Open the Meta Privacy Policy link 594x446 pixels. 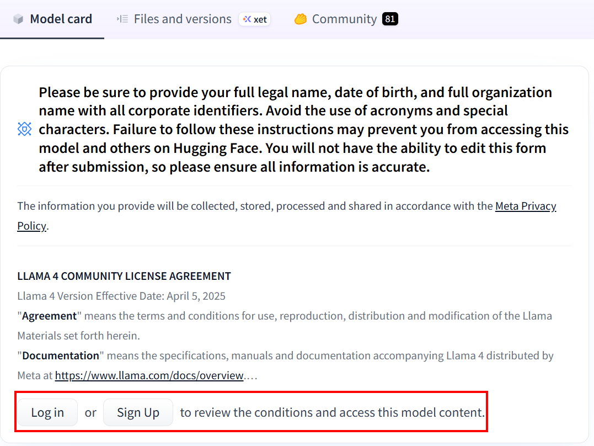526,206
